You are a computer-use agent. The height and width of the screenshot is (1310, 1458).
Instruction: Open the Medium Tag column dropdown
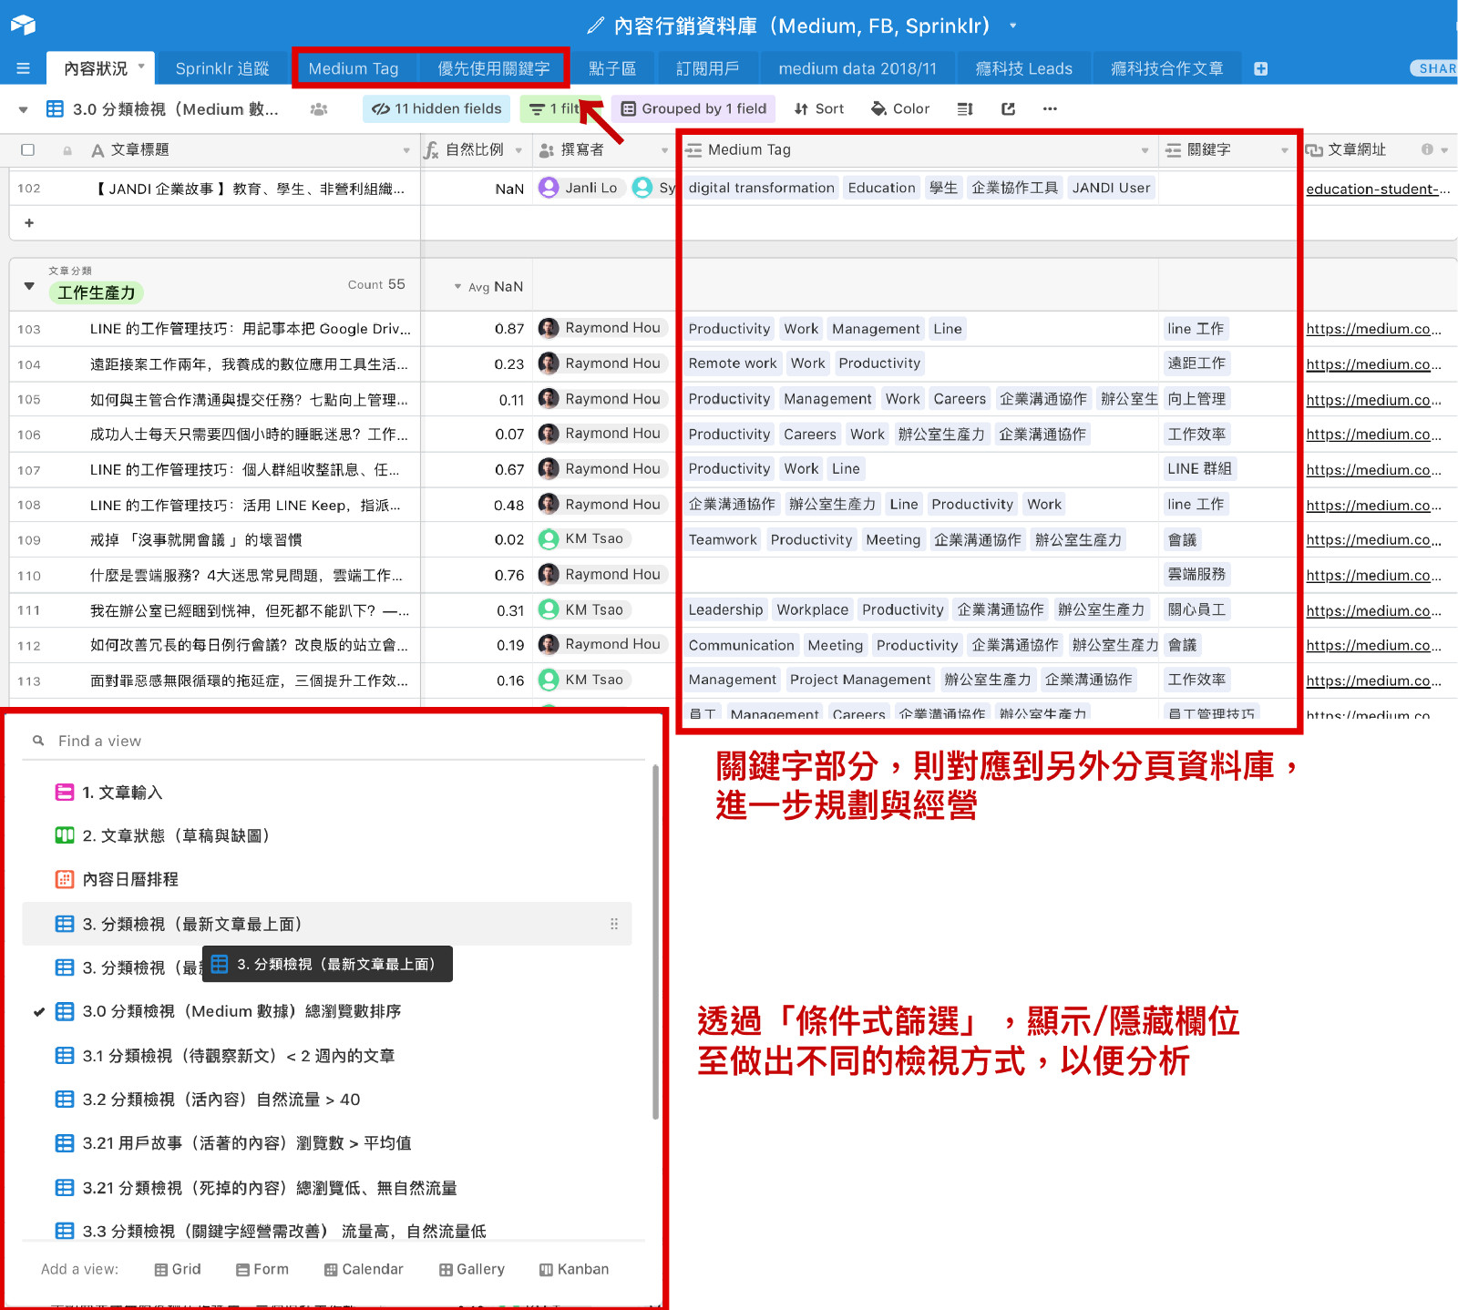[1145, 150]
